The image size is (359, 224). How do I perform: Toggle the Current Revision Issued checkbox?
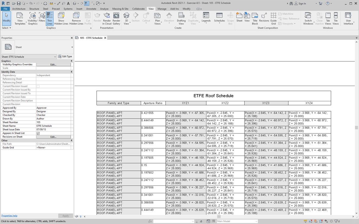tap(38, 86)
